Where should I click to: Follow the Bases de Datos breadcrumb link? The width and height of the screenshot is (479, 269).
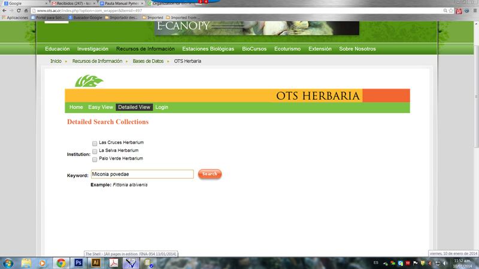point(148,61)
